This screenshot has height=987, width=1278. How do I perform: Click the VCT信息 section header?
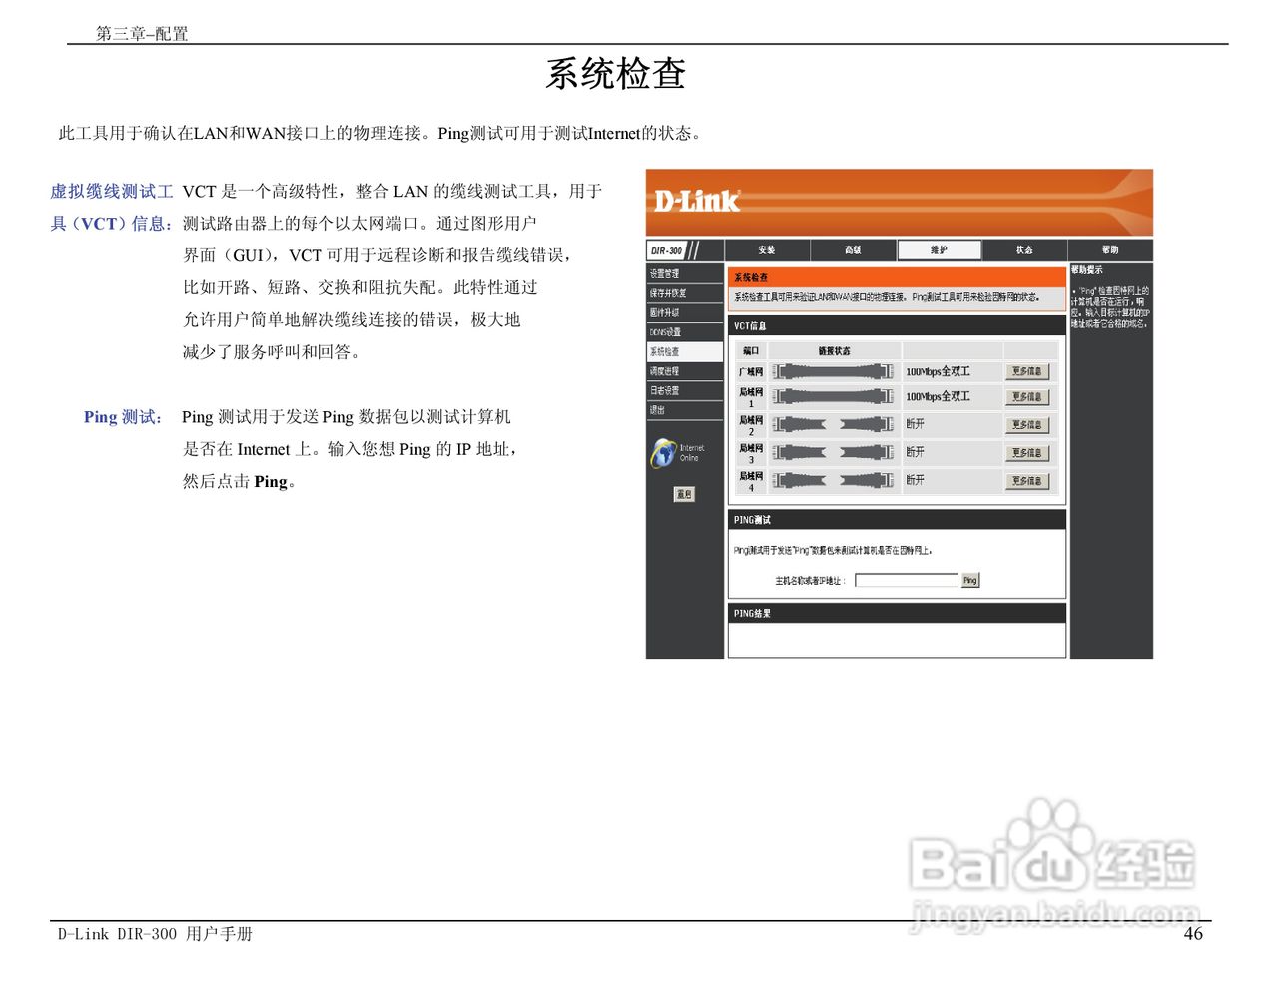pyautogui.click(x=897, y=326)
